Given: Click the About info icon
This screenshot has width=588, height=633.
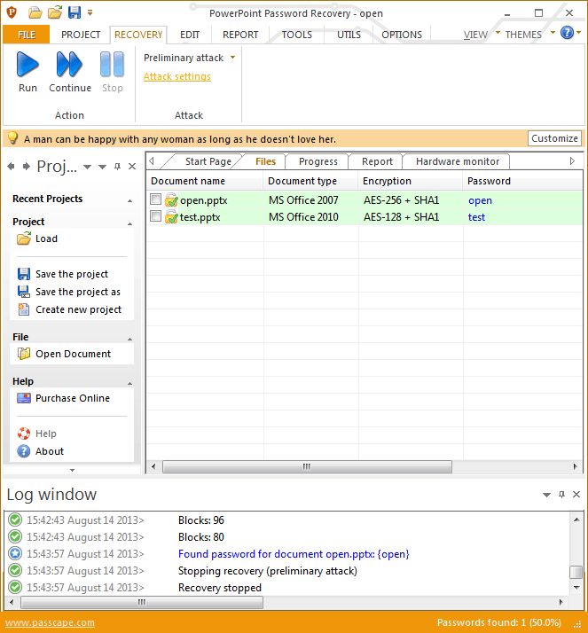Looking at the screenshot, I should pyautogui.click(x=24, y=451).
